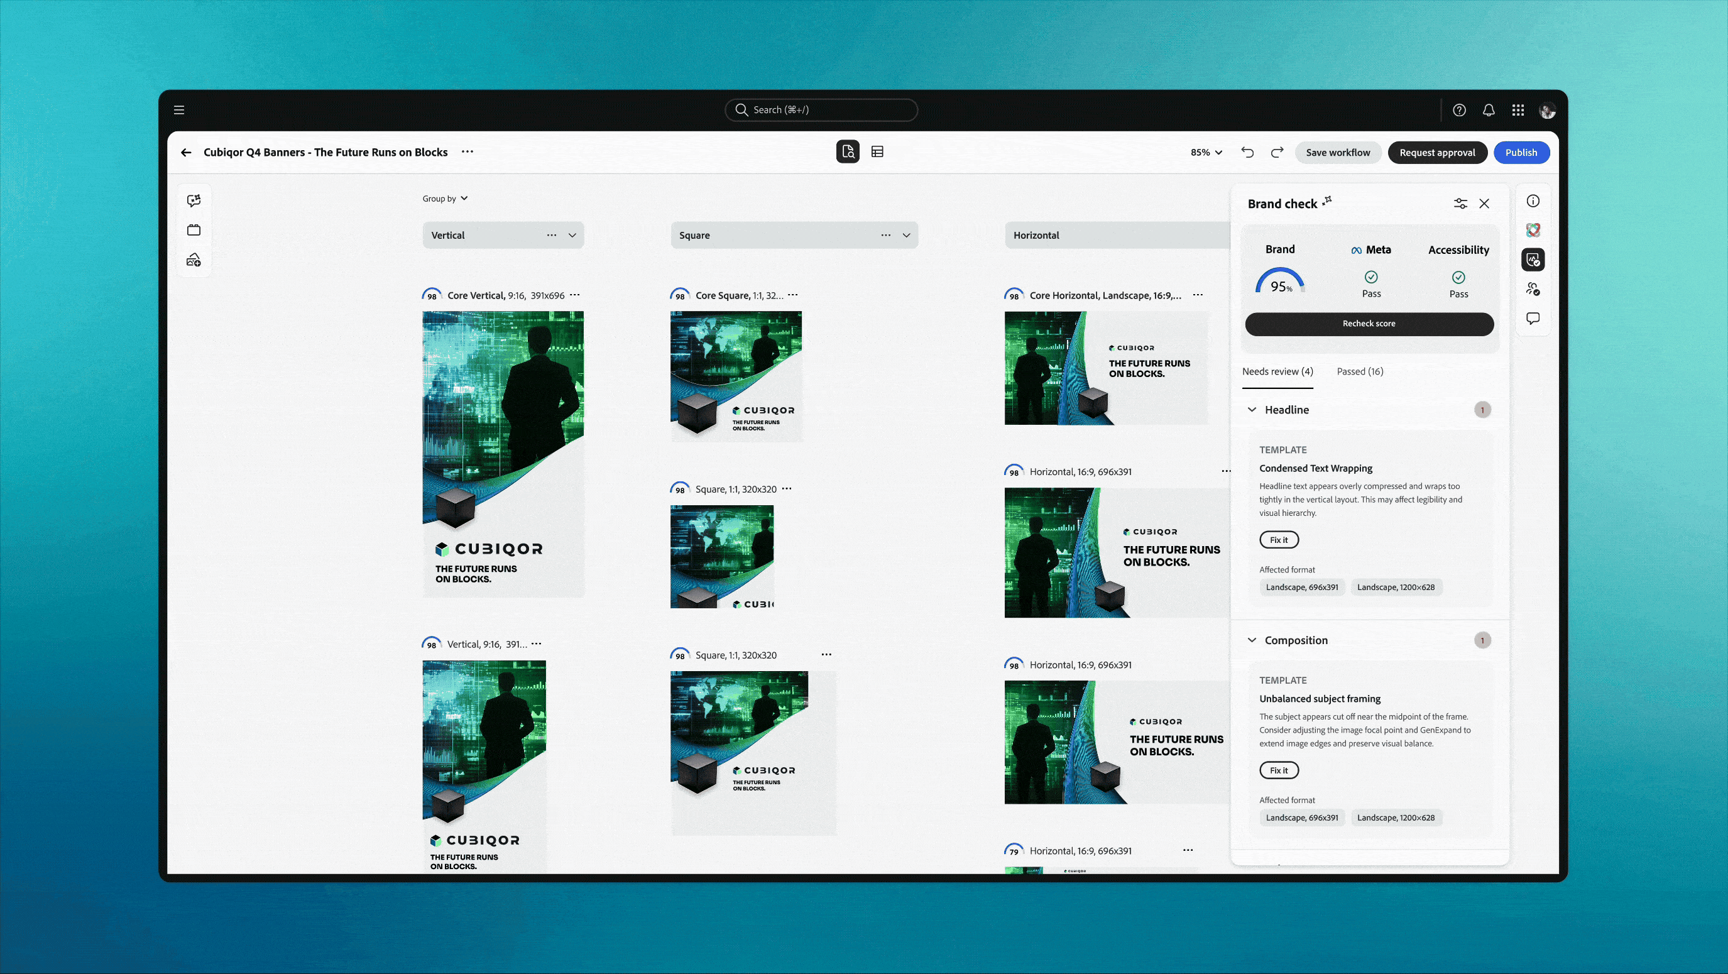Collapse the Headline issue section
Screen dimensions: 1728x974
[x=1252, y=409]
